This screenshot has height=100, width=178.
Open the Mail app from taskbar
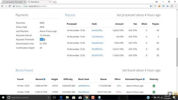point(80,97)
